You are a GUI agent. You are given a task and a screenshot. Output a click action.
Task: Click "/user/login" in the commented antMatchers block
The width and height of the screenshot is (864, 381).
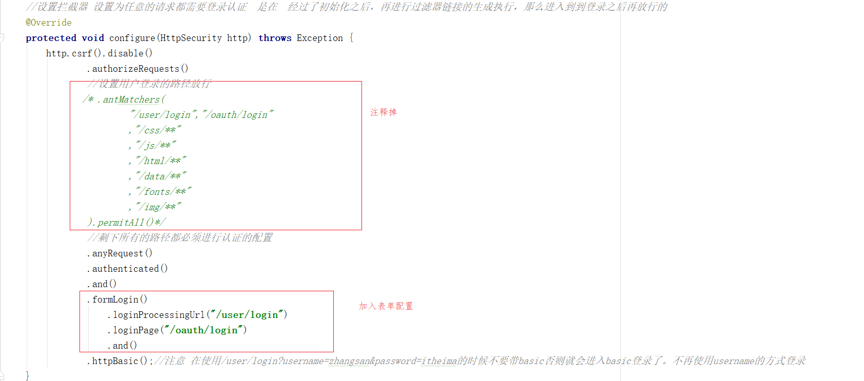point(164,115)
